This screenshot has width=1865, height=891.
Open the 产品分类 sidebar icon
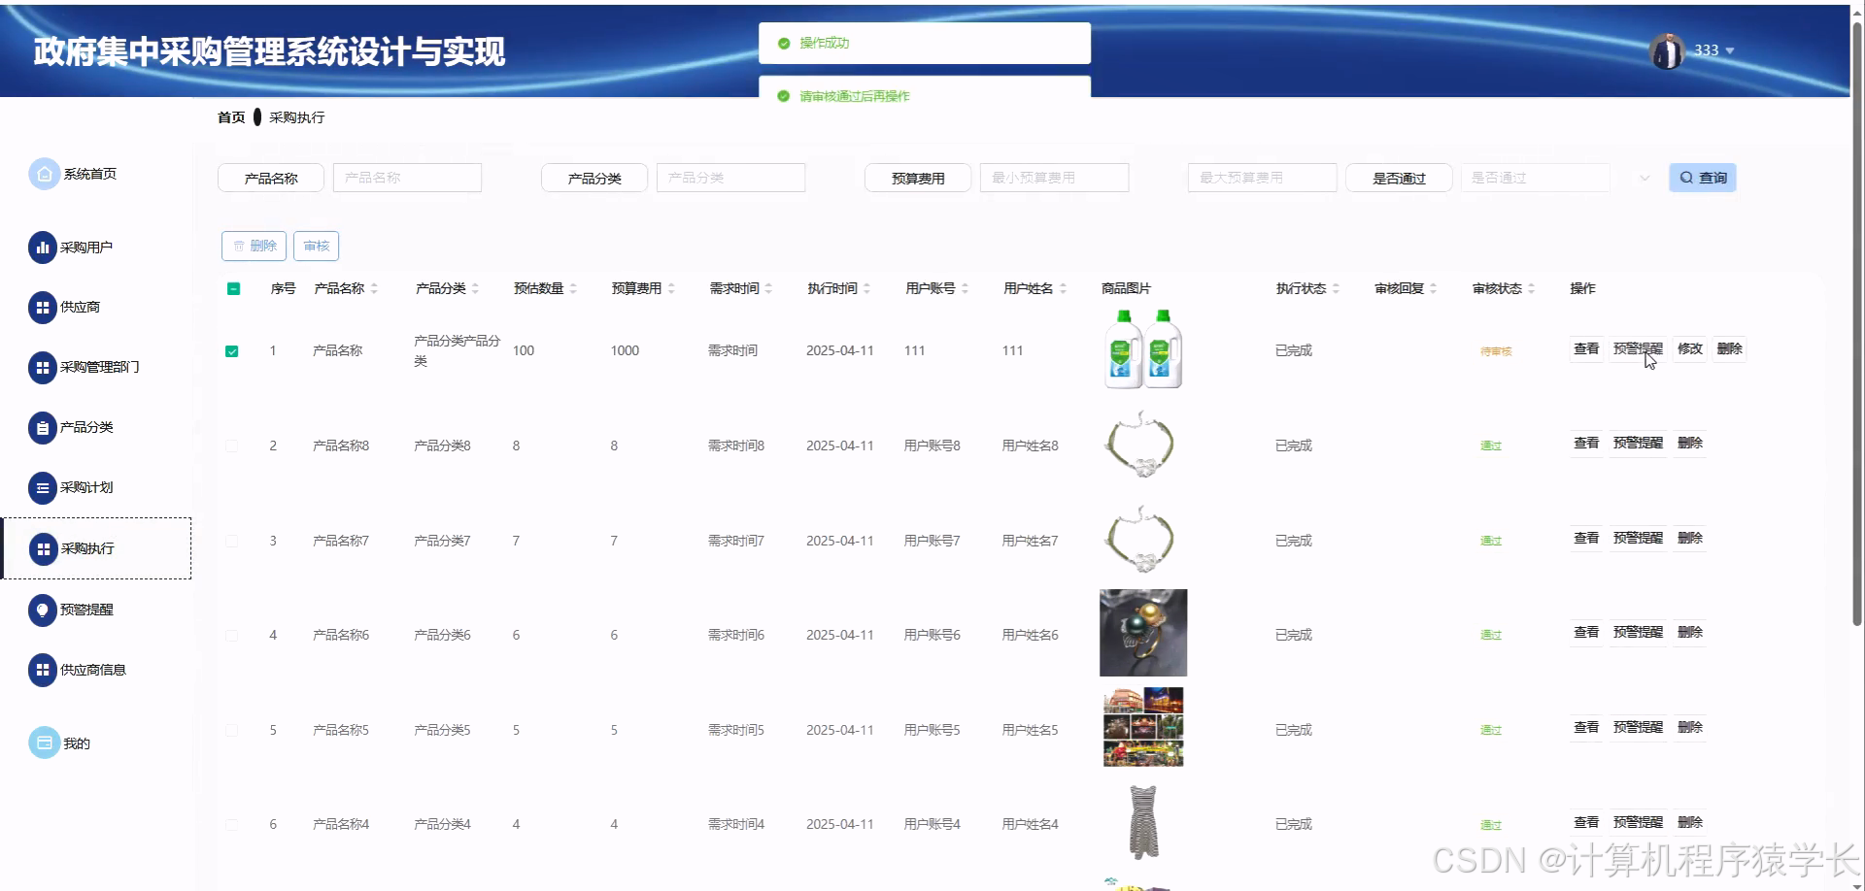[43, 427]
